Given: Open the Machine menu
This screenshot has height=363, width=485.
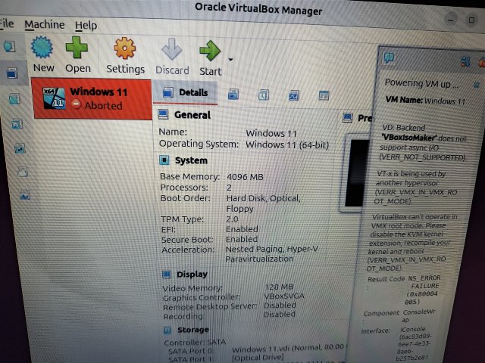Looking at the screenshot, I should pyautogui.click(x=44, y=25).
